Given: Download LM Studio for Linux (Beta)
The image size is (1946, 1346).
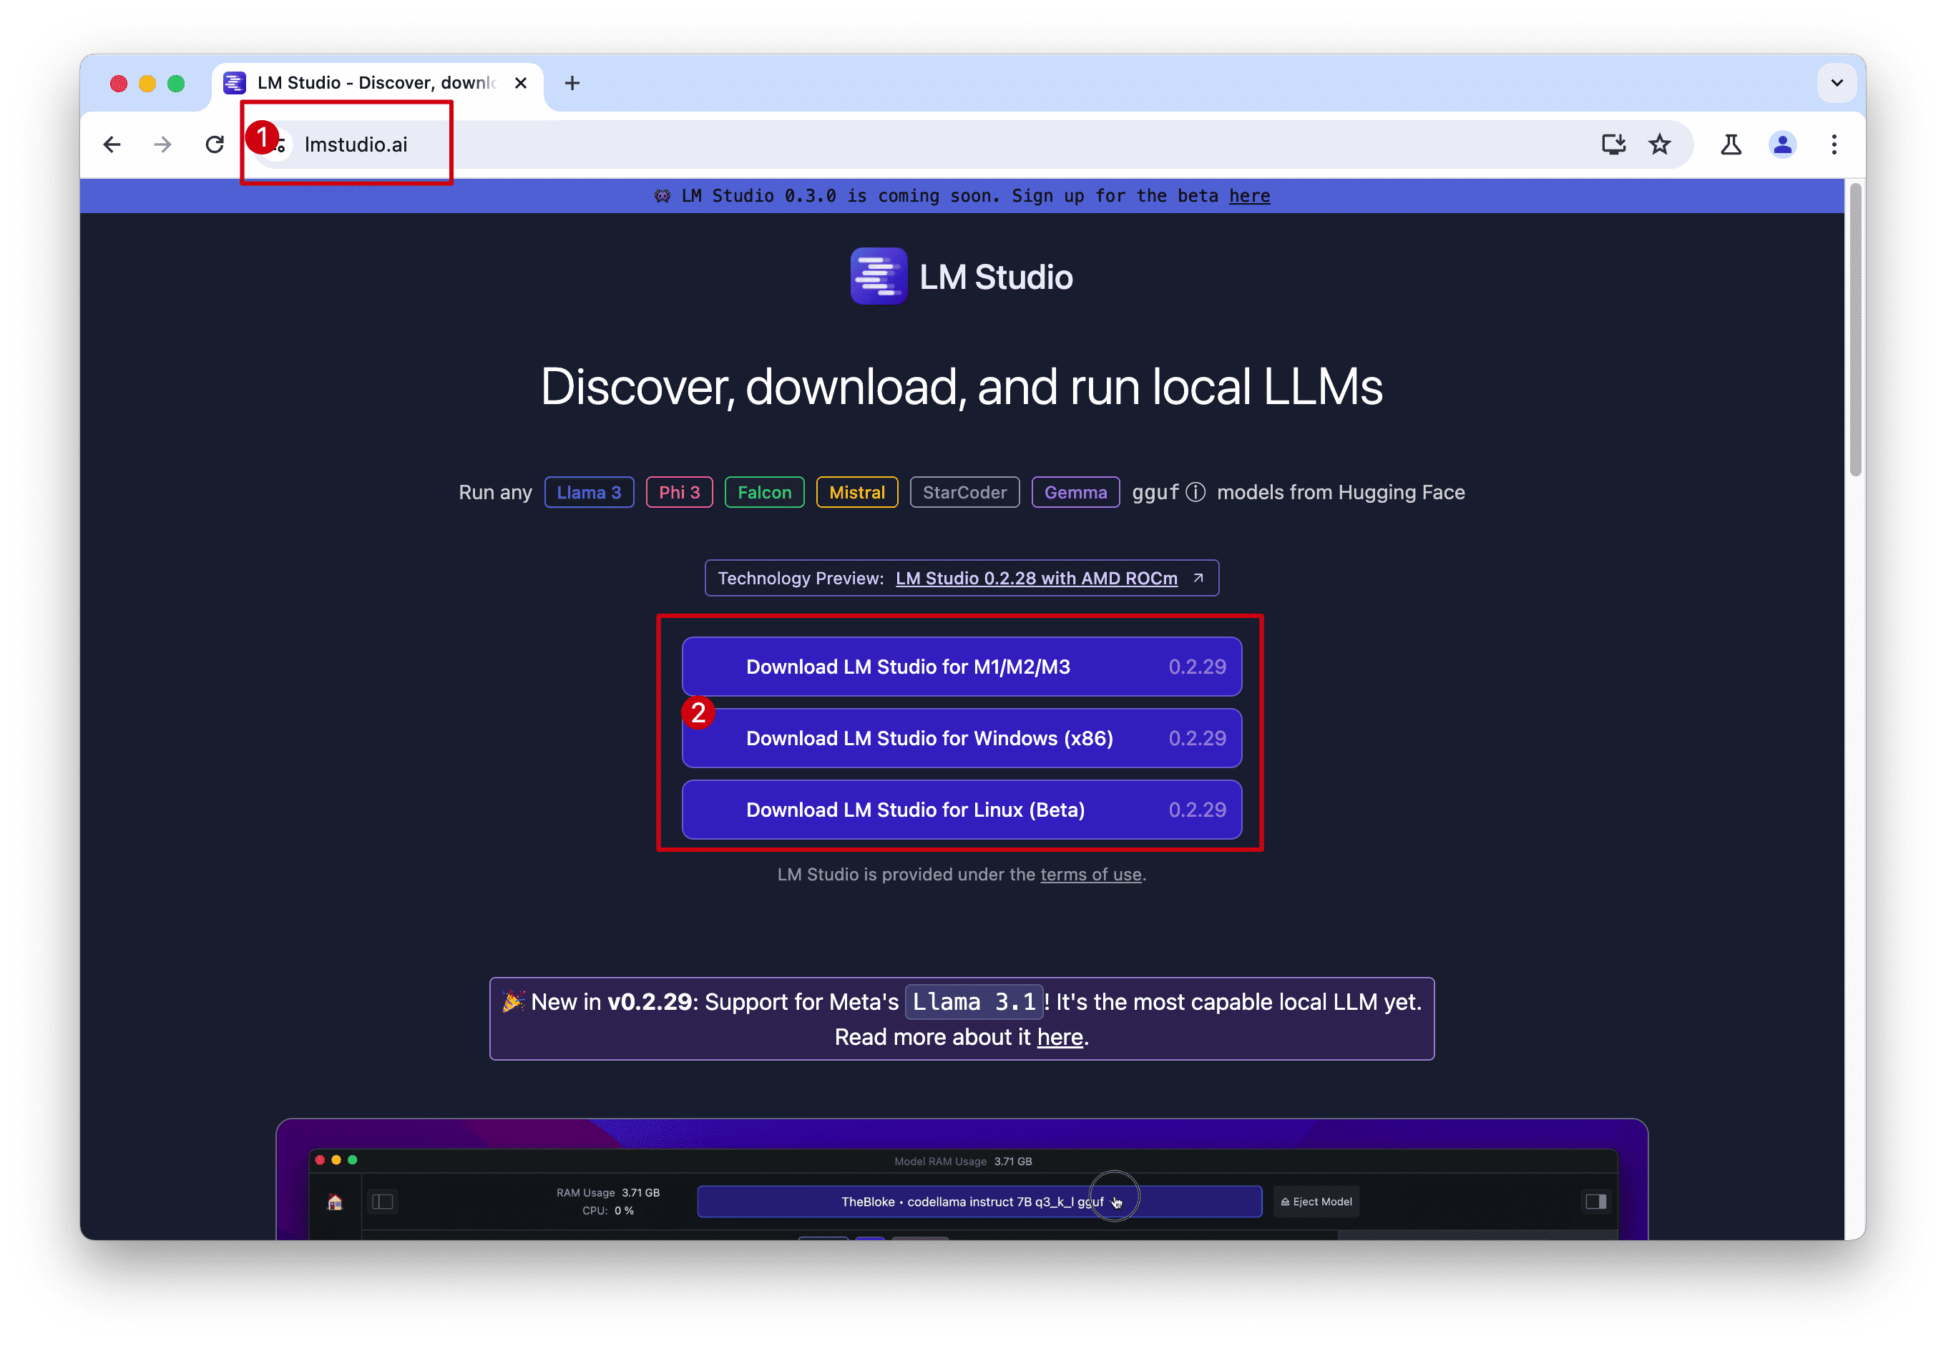Looking at the screenshot, I should [961, 809].
